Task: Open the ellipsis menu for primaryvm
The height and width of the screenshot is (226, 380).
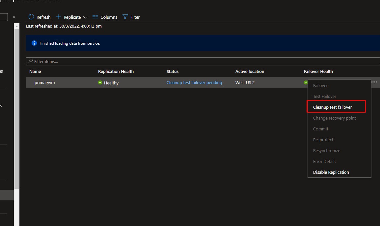Action: (x=374, y=82)
